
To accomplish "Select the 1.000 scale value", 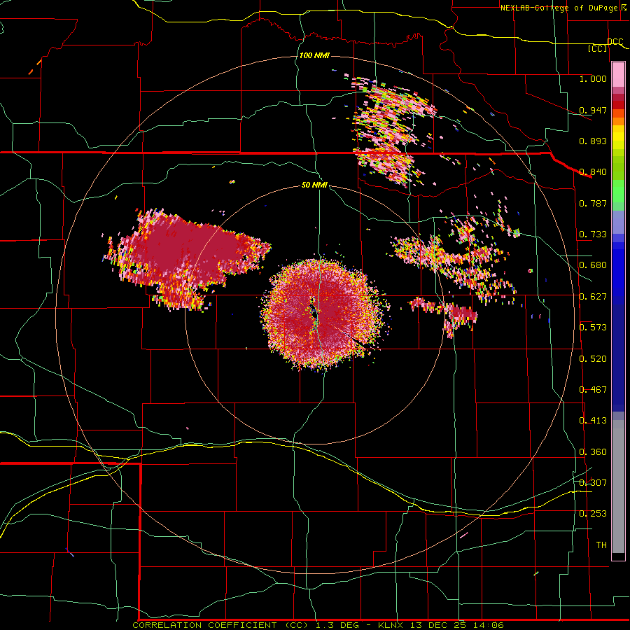I will tap(593, 78).
